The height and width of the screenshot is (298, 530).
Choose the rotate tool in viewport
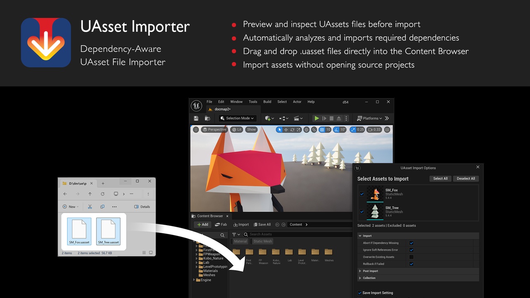(292, 130)
